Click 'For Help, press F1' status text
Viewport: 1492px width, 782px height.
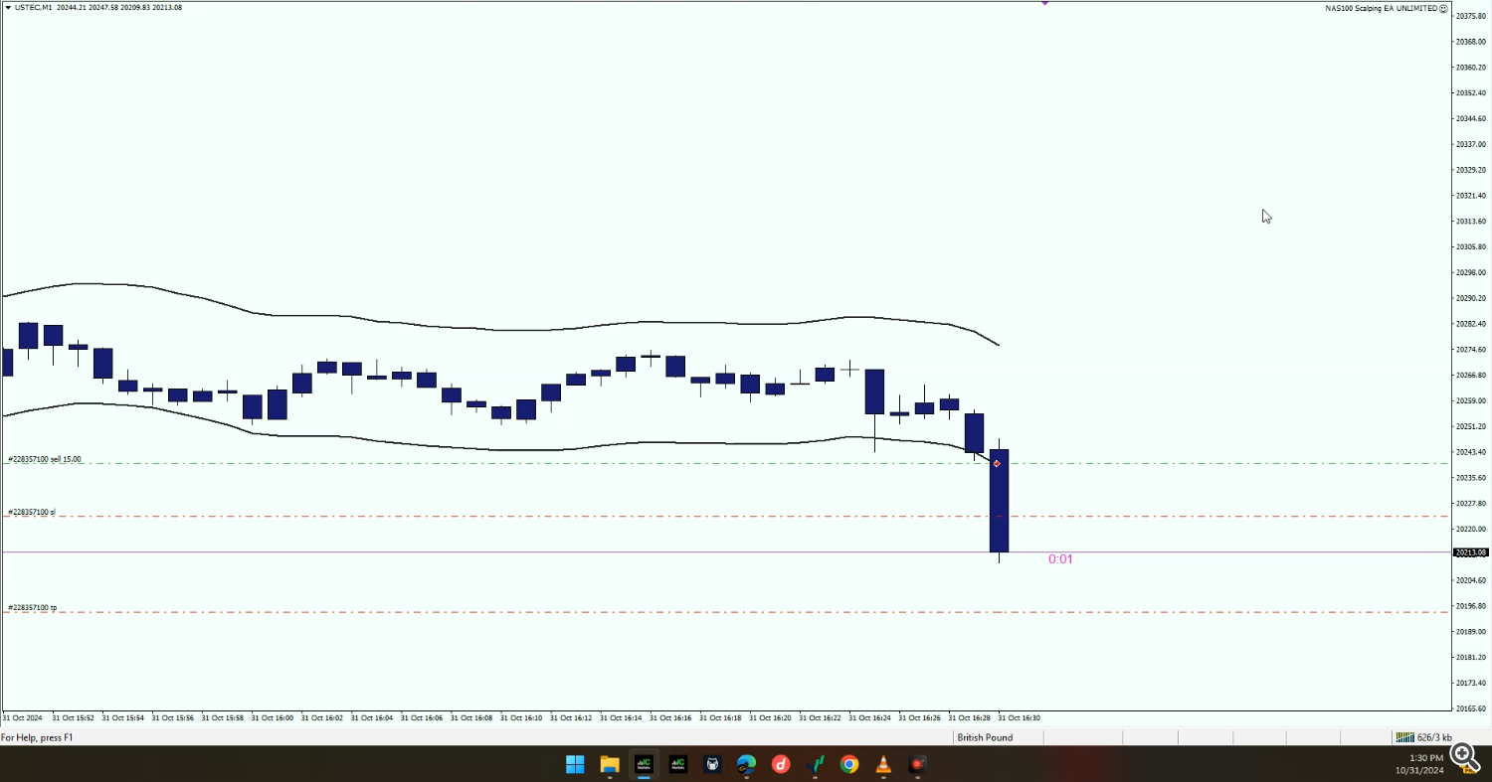click(x=37, y=737)
